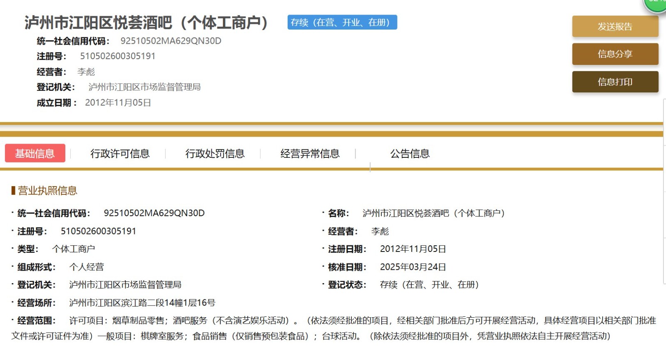View the 经营异常信息 tab
Viewport: 666px width, 346px height.
[x=310, y=154]
